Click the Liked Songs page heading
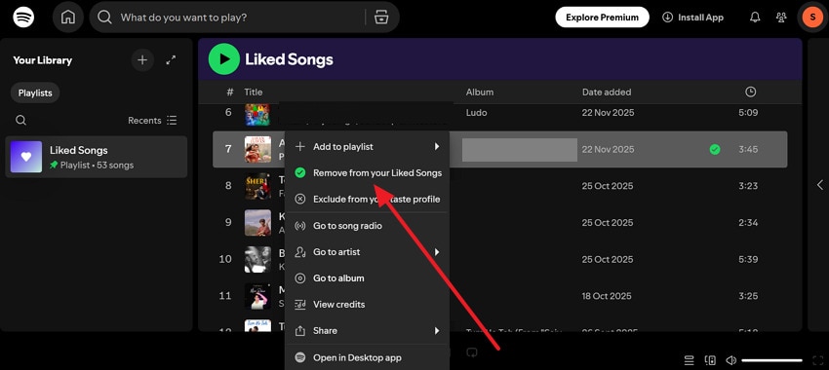Viewport: 829px width, 370px height. coord(289,59)
